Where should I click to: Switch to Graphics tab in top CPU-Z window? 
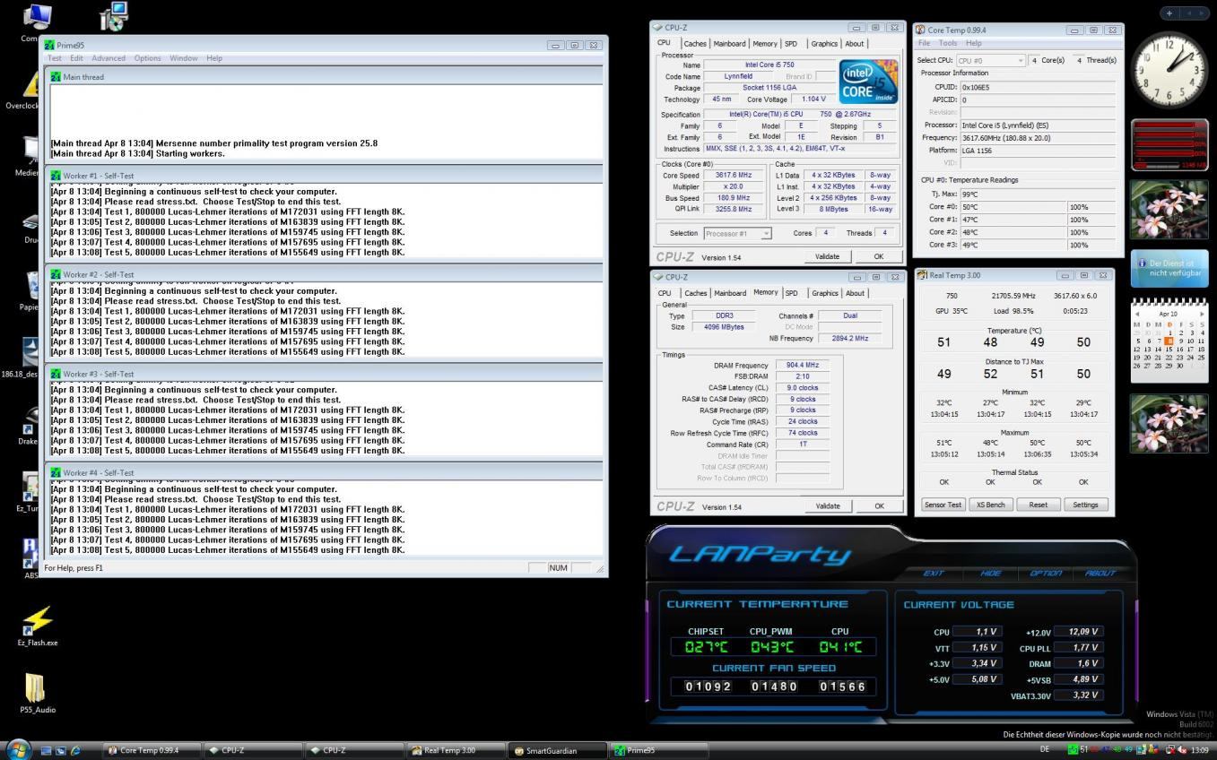pos(824,44)
